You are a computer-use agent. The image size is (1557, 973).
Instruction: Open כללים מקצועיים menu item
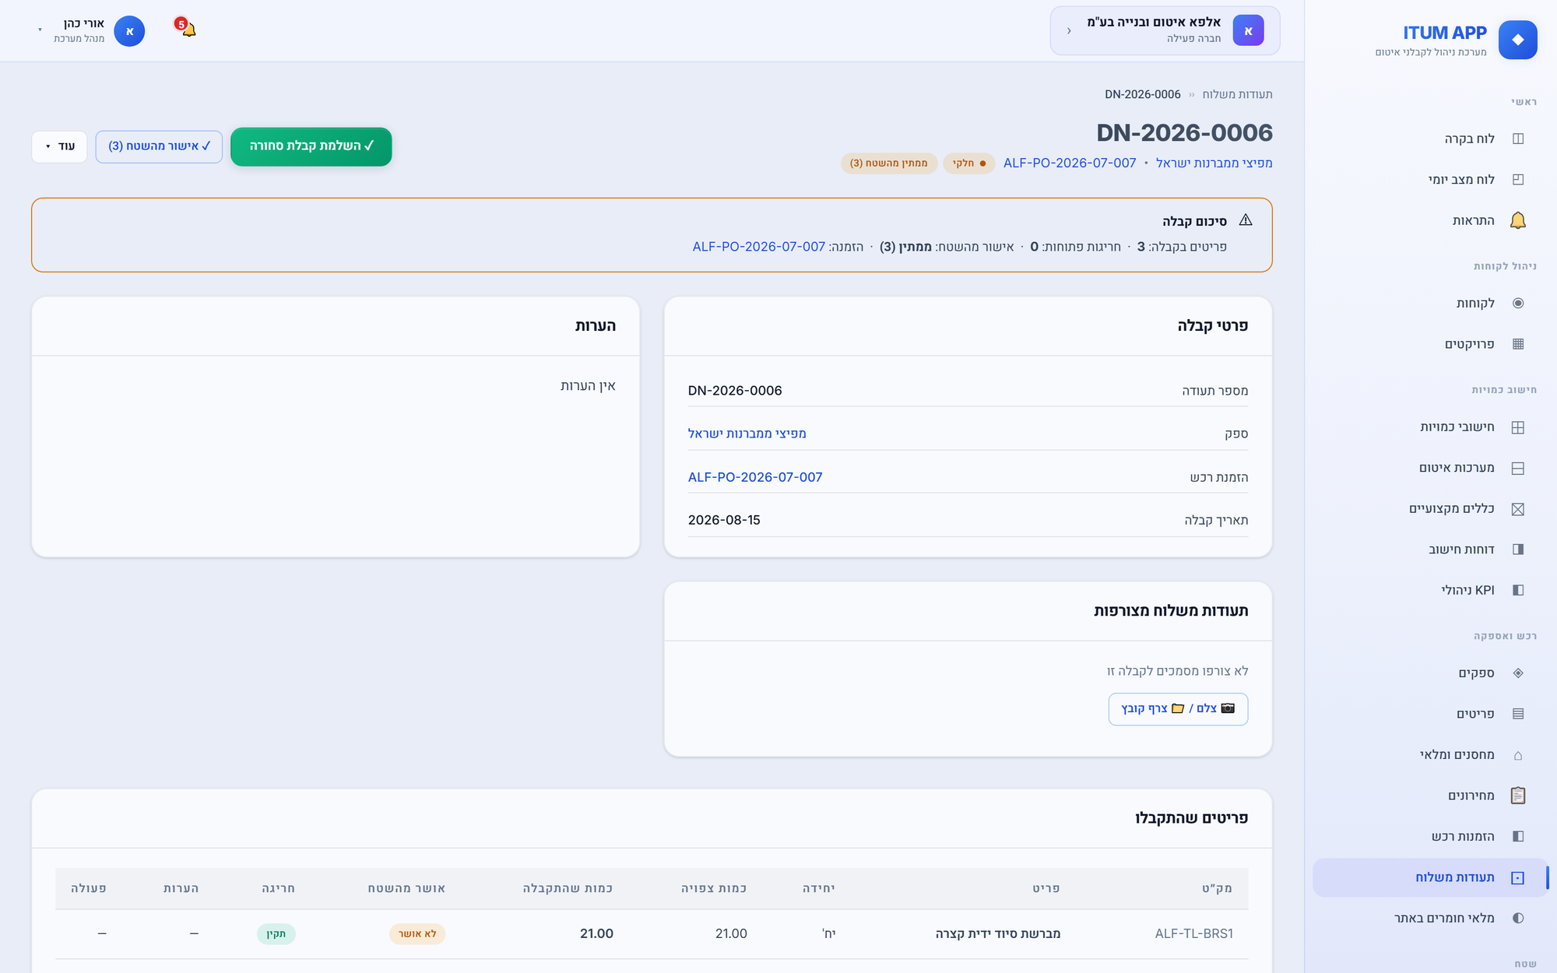tap(1451, 509)
